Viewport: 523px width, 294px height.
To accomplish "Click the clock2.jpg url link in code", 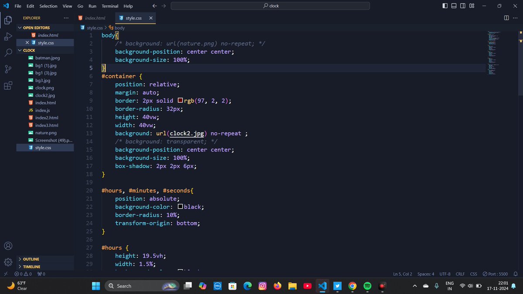I will [x=187, y=133].
